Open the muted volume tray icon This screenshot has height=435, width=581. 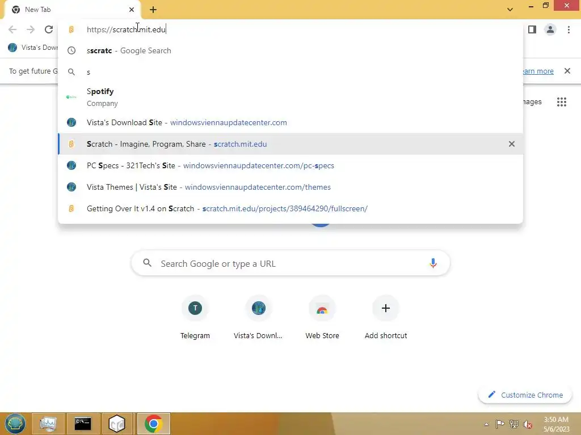[x=527, y=424]
